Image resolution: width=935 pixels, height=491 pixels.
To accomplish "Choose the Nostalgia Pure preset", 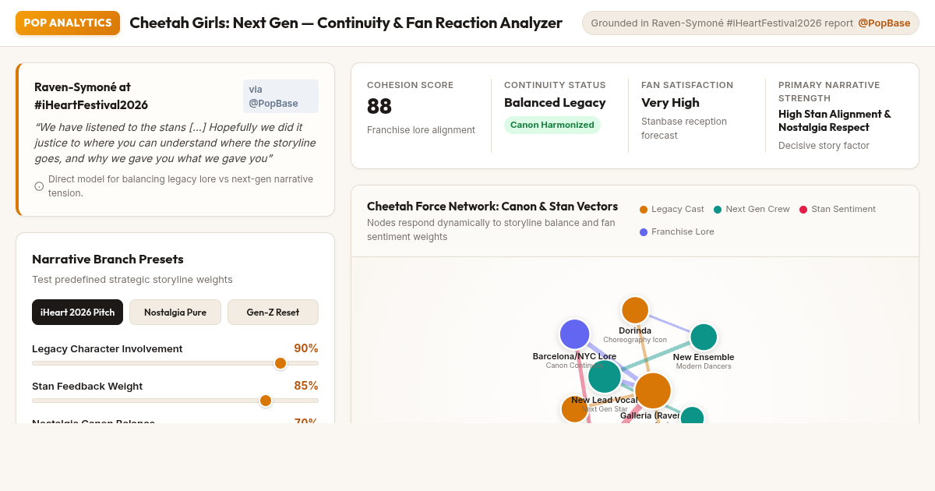I will [175, 313].
